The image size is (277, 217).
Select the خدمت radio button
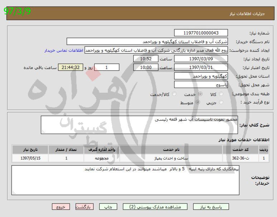click(200, 94)
